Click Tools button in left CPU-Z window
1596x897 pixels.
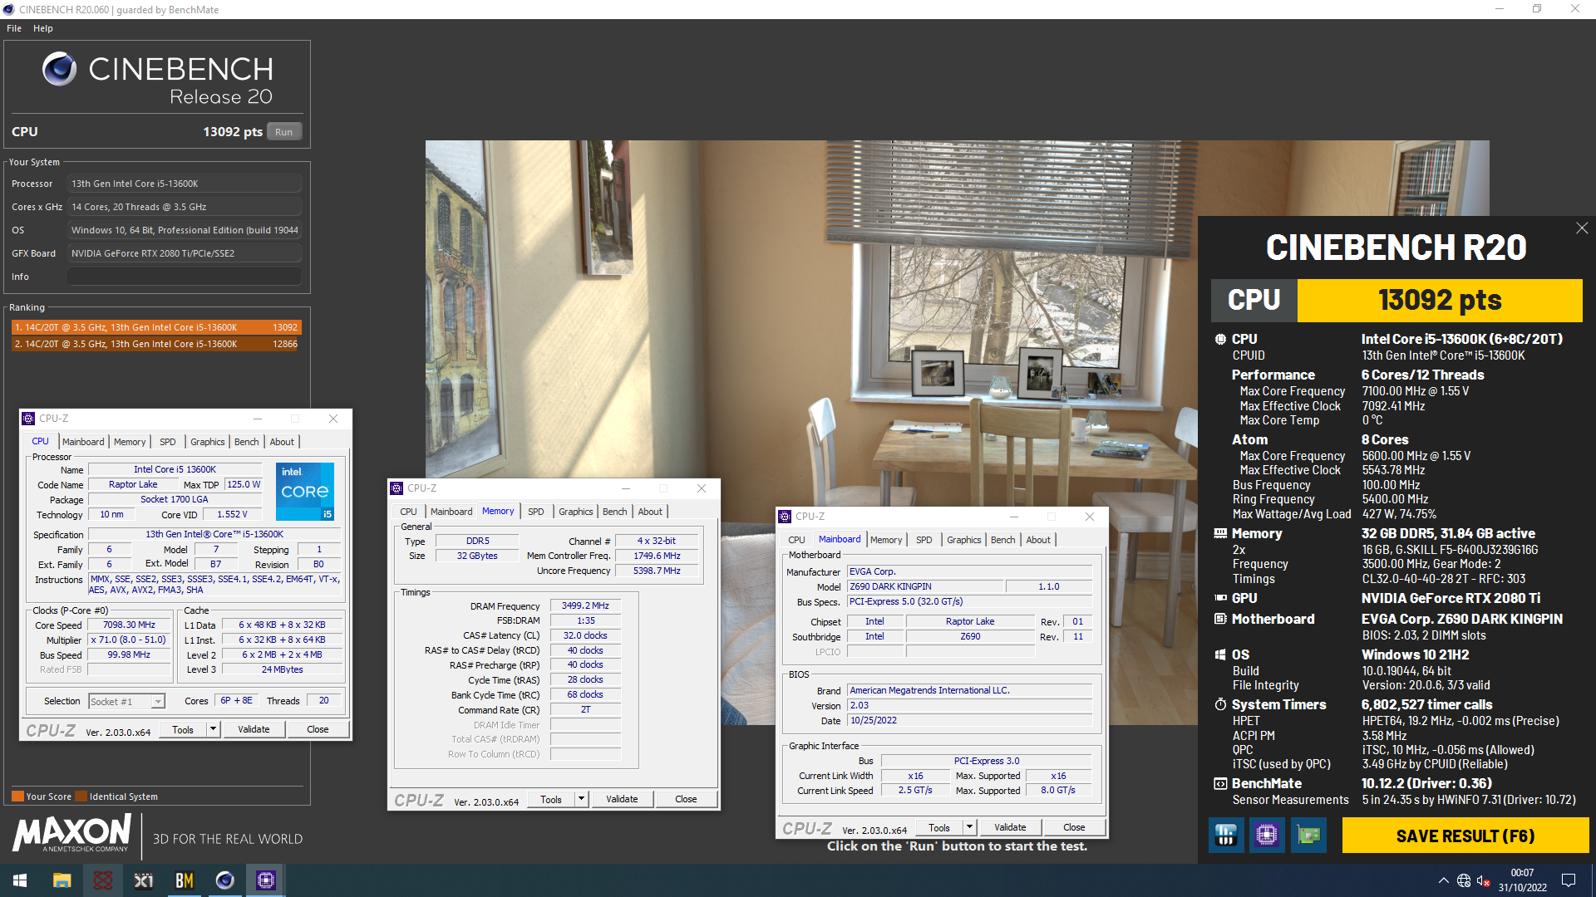pos(183,729)
